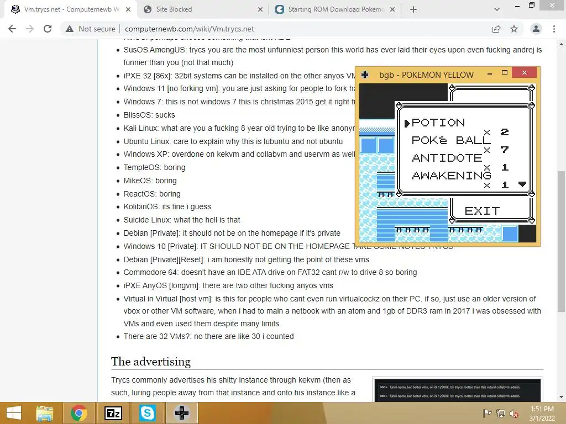The image size is (566, 424).
Task: Click the BlissOS: sucks list item
Action: (x=149, y=115)
